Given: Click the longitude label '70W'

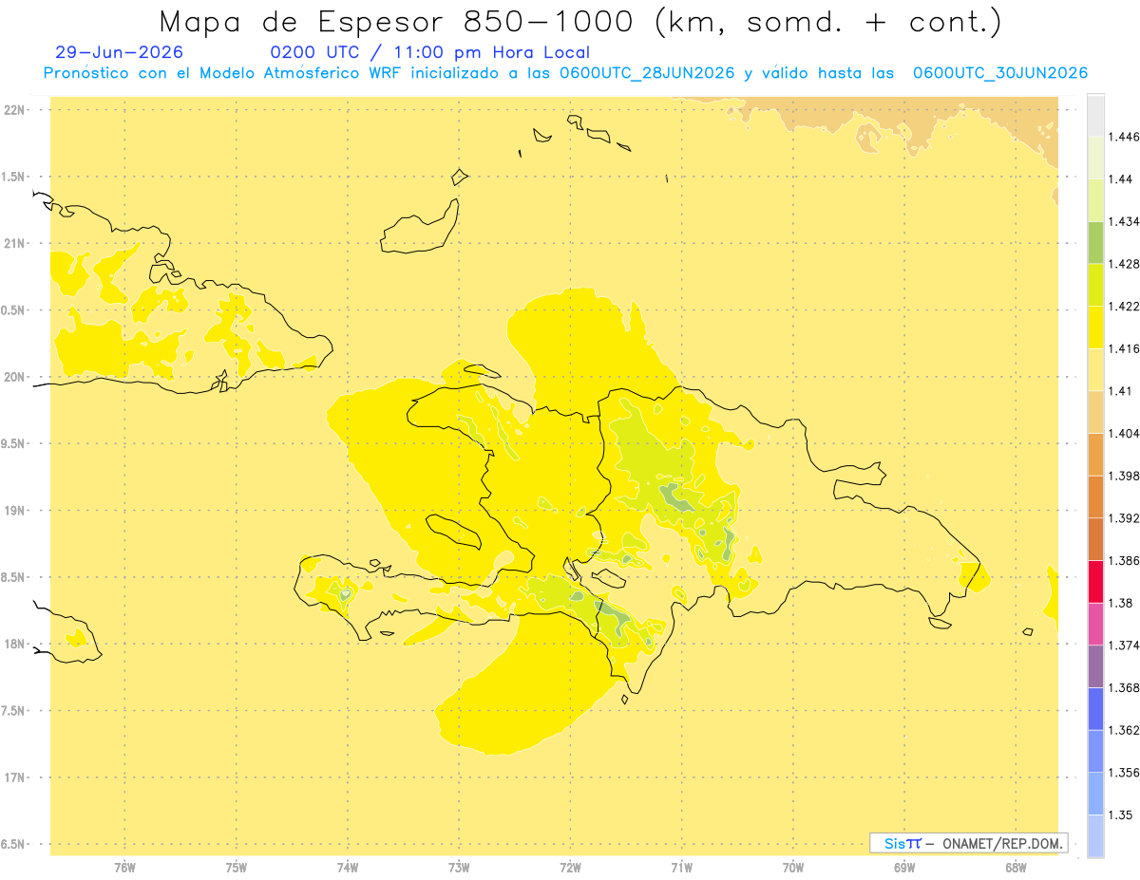Looking at the screenshot, I should (x=793, y=867).
